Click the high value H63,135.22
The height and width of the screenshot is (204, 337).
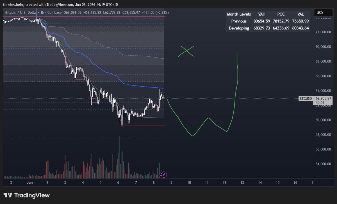pyautogui.click(x=92, y=12)
